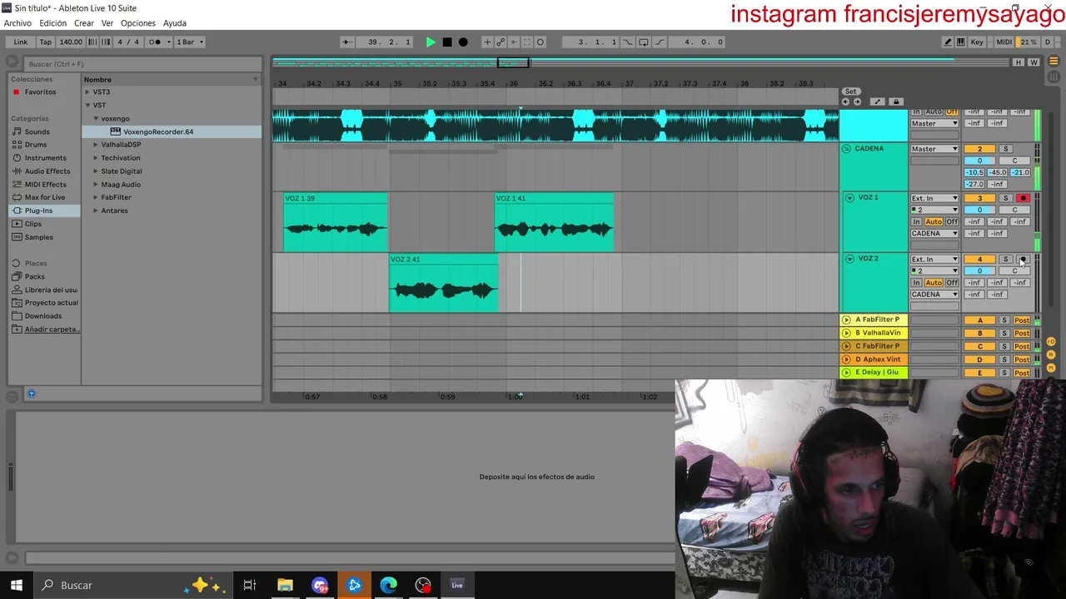The height and width of the screenshot is (599, 1066).
Task: Open metronome settings dropdown arrow
Action: click(168, 42)
